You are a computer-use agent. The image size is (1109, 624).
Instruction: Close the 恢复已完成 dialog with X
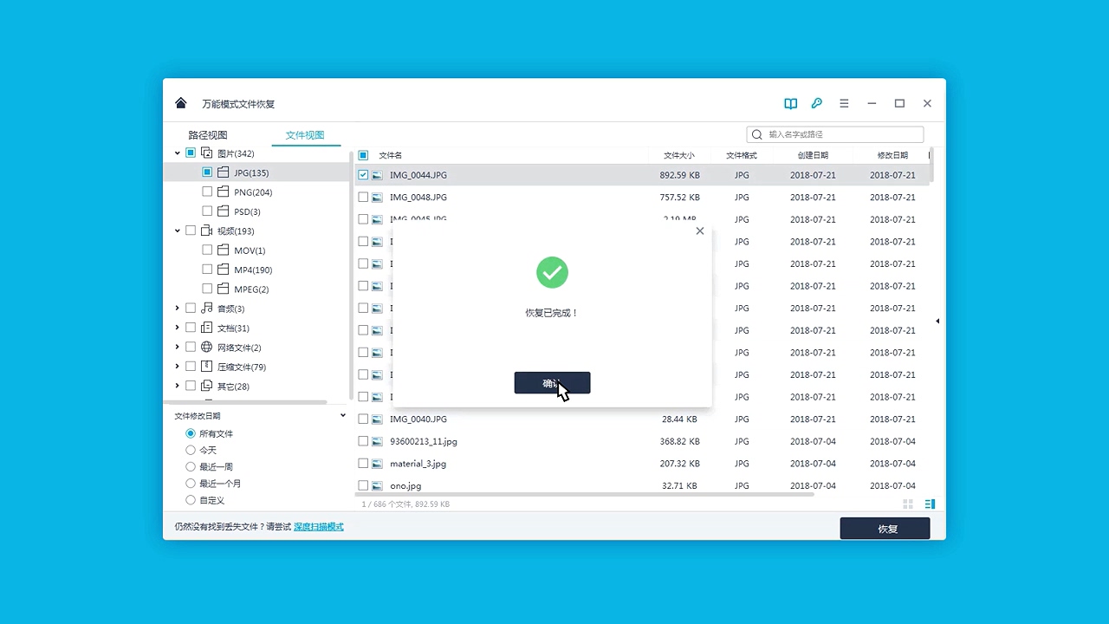(700, 231)
